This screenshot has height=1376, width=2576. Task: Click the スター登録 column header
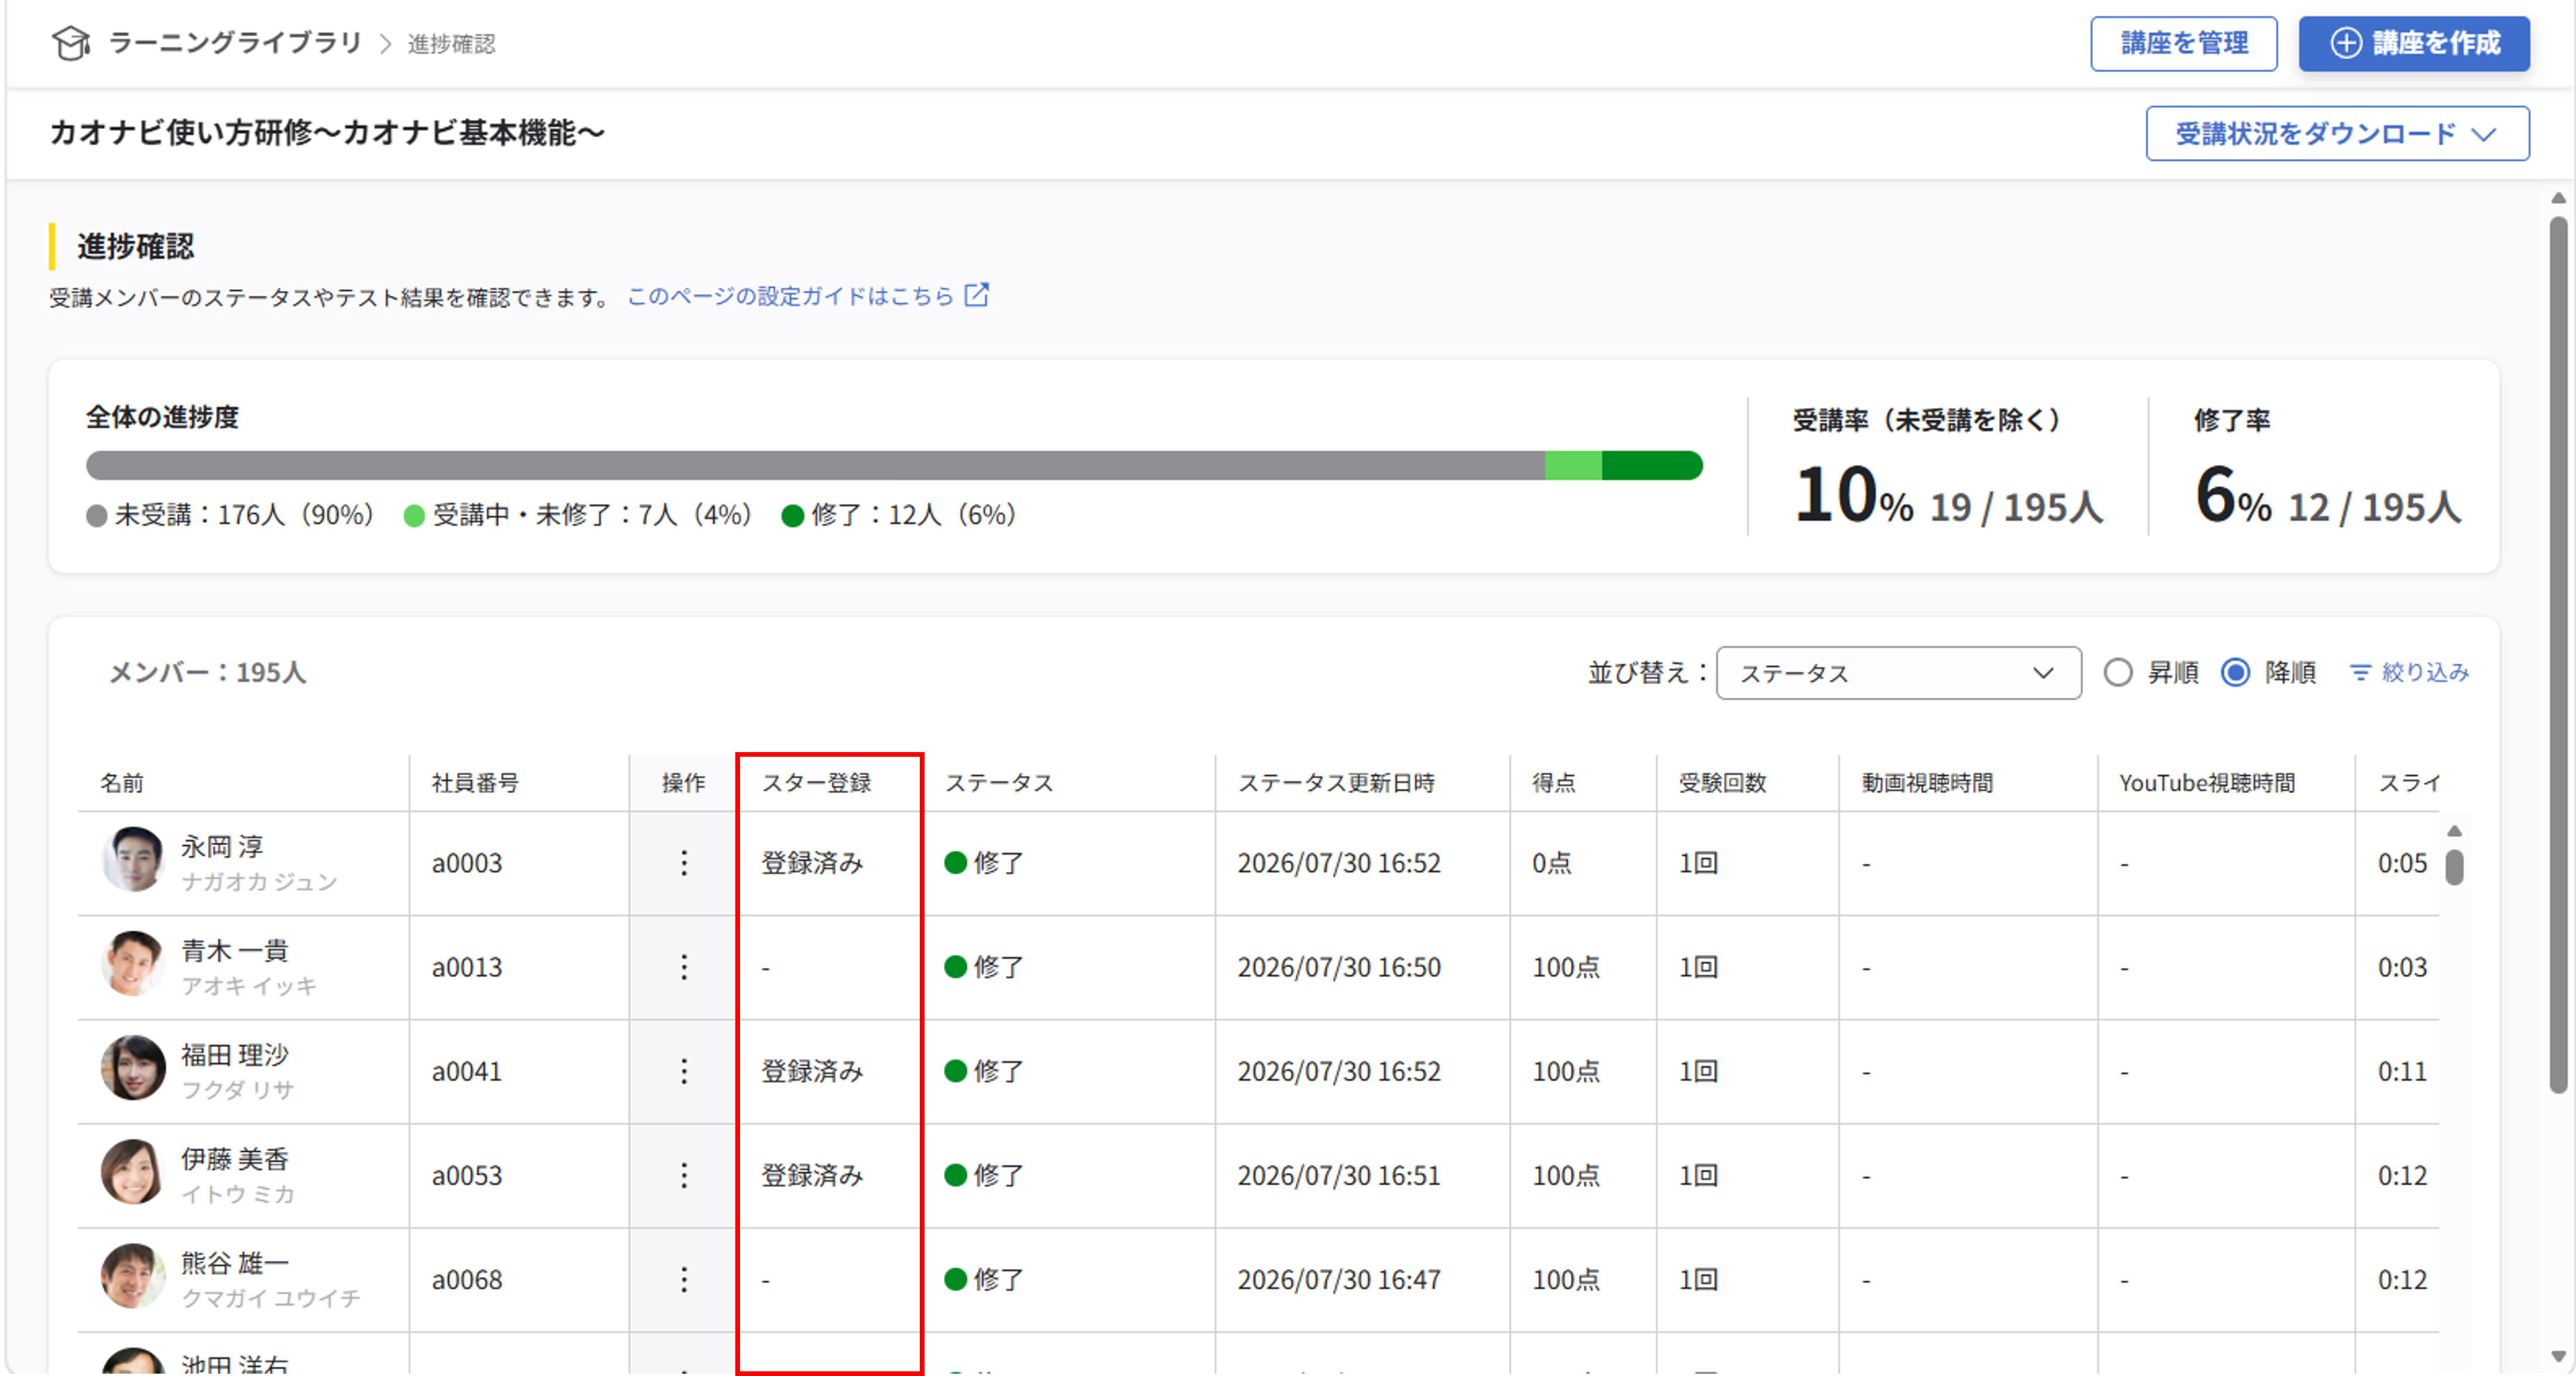tap(816, 783)
